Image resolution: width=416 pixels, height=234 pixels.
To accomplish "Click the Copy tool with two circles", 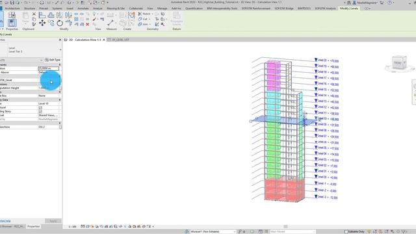I will pyautogui.click(x=51, y=23).
